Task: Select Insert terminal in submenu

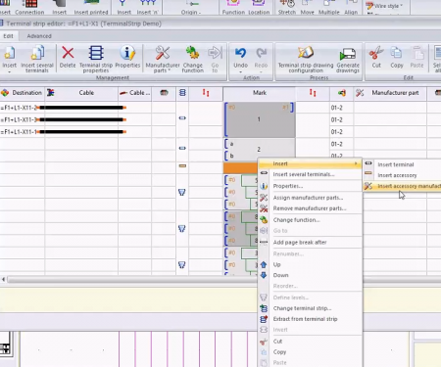Action: [x=396, y=164]
